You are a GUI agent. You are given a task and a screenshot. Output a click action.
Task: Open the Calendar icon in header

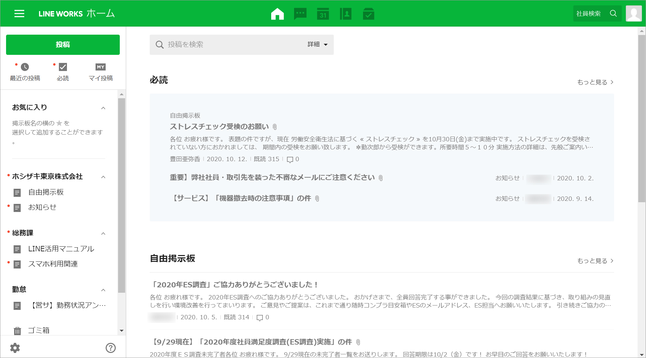323,14
